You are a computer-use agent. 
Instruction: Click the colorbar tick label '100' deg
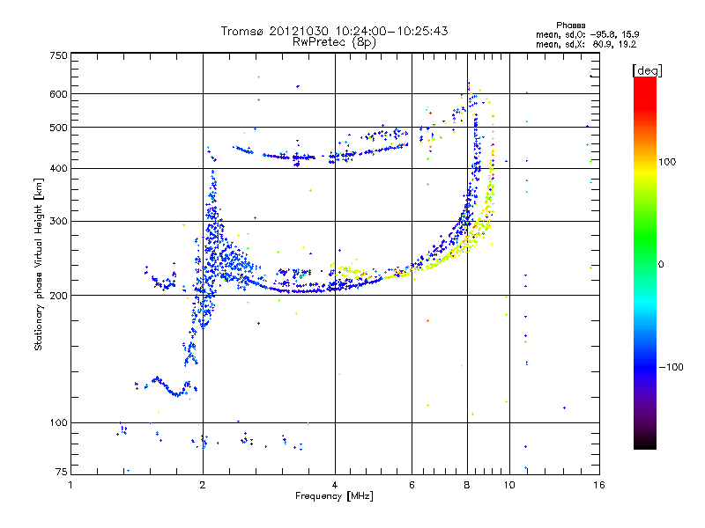point(667,162)
